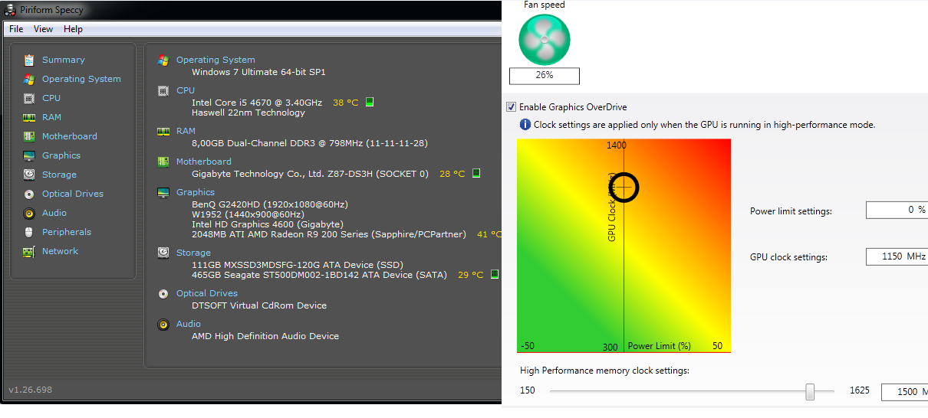Click the GPU clock settings MHz field

coord(897,256)
